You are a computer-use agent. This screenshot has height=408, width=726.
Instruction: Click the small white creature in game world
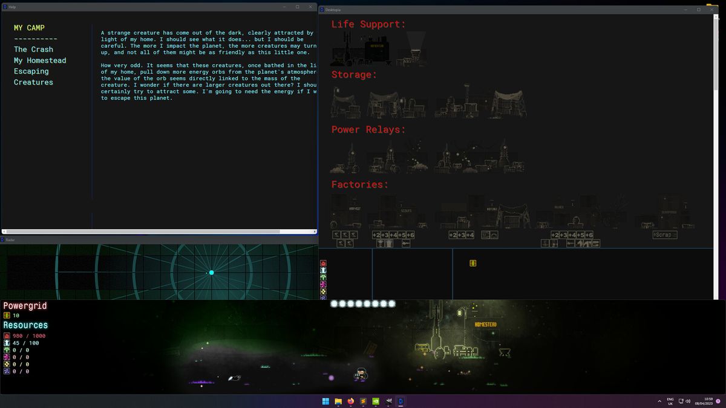tap(234, 378)
